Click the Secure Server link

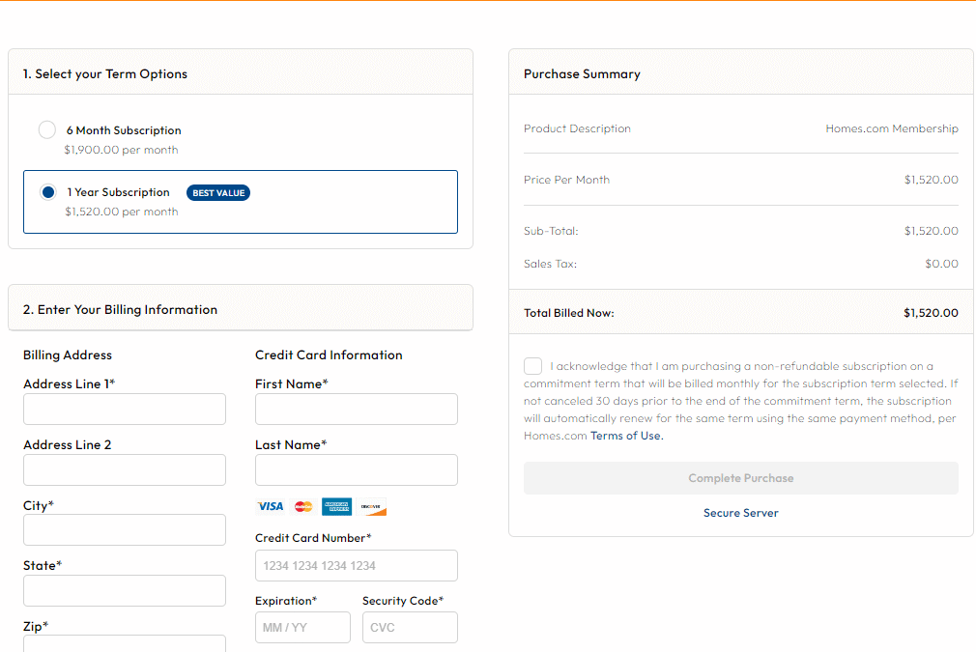point(741,513)
